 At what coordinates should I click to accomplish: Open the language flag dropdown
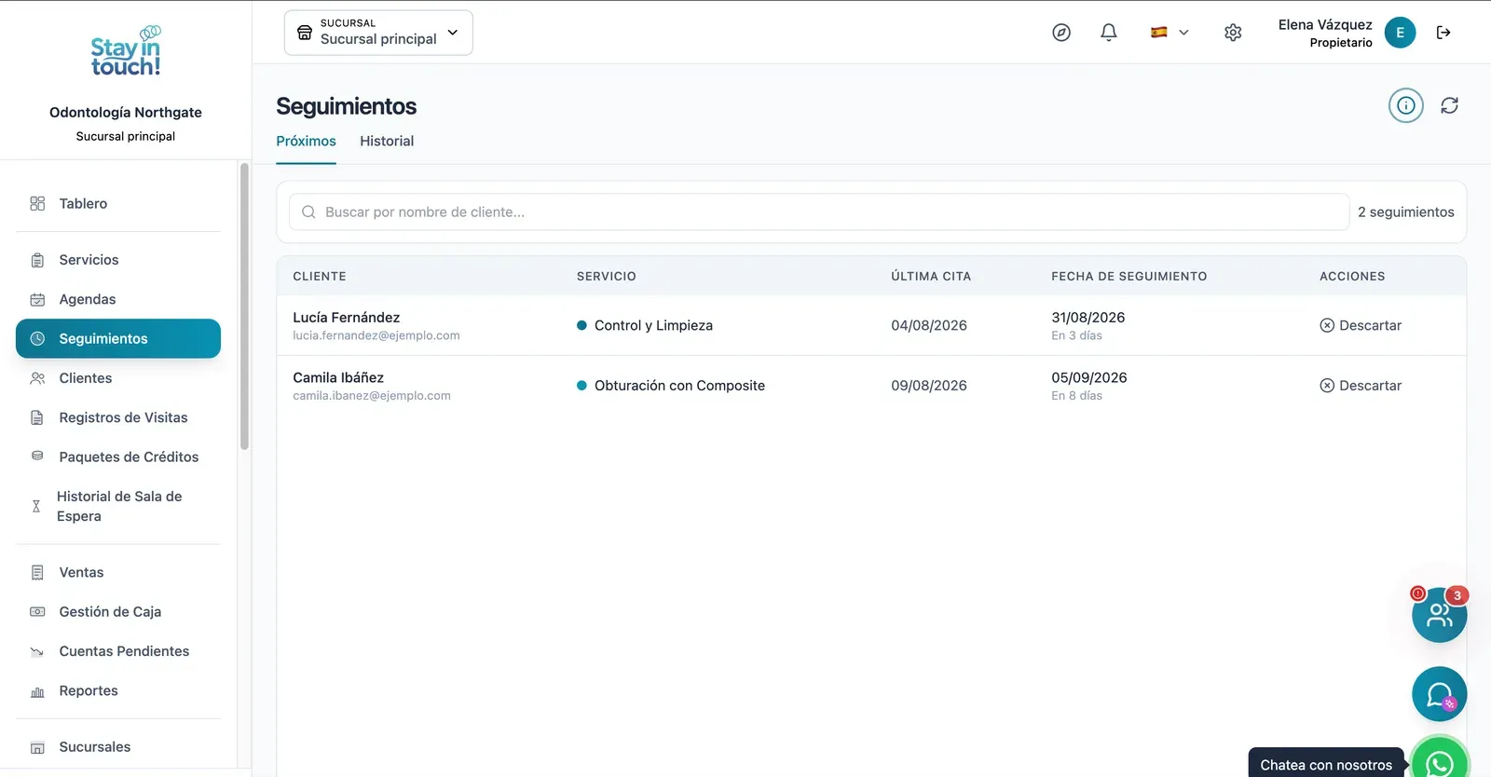[1170, 33]
